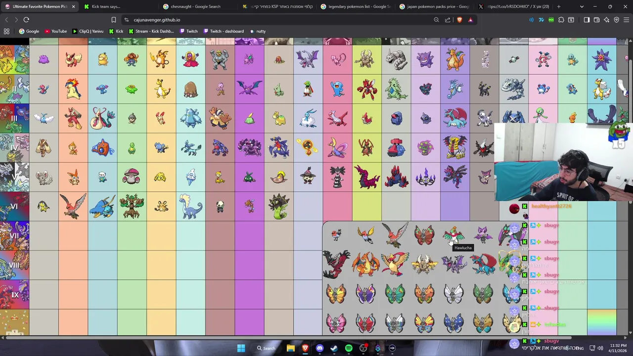The width and height of the screenshot is (633, 356).
Task: Select Typhlosion in the Generation II row
Action: coord(73,89)
